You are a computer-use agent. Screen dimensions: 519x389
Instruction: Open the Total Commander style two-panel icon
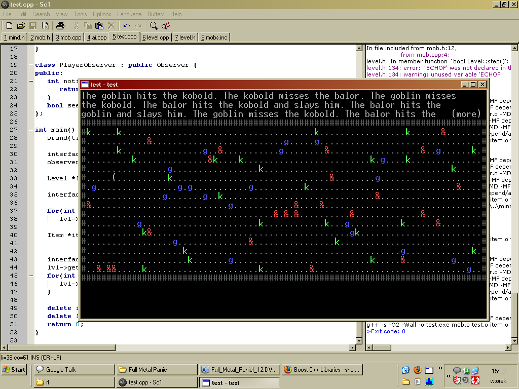[x=429, y=381]
